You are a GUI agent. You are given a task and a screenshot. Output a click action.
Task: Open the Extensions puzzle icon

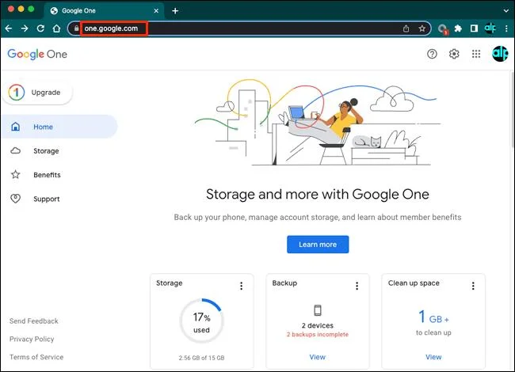click(458, 28)
